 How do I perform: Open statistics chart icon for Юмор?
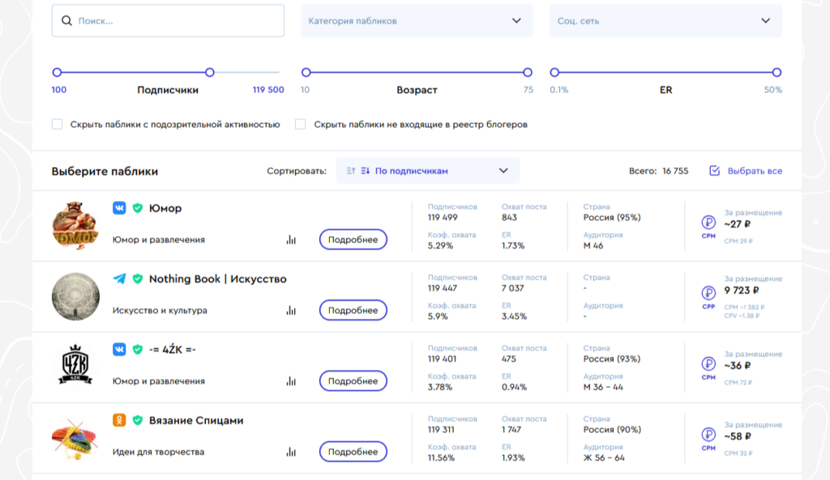(x=290, y=240)
